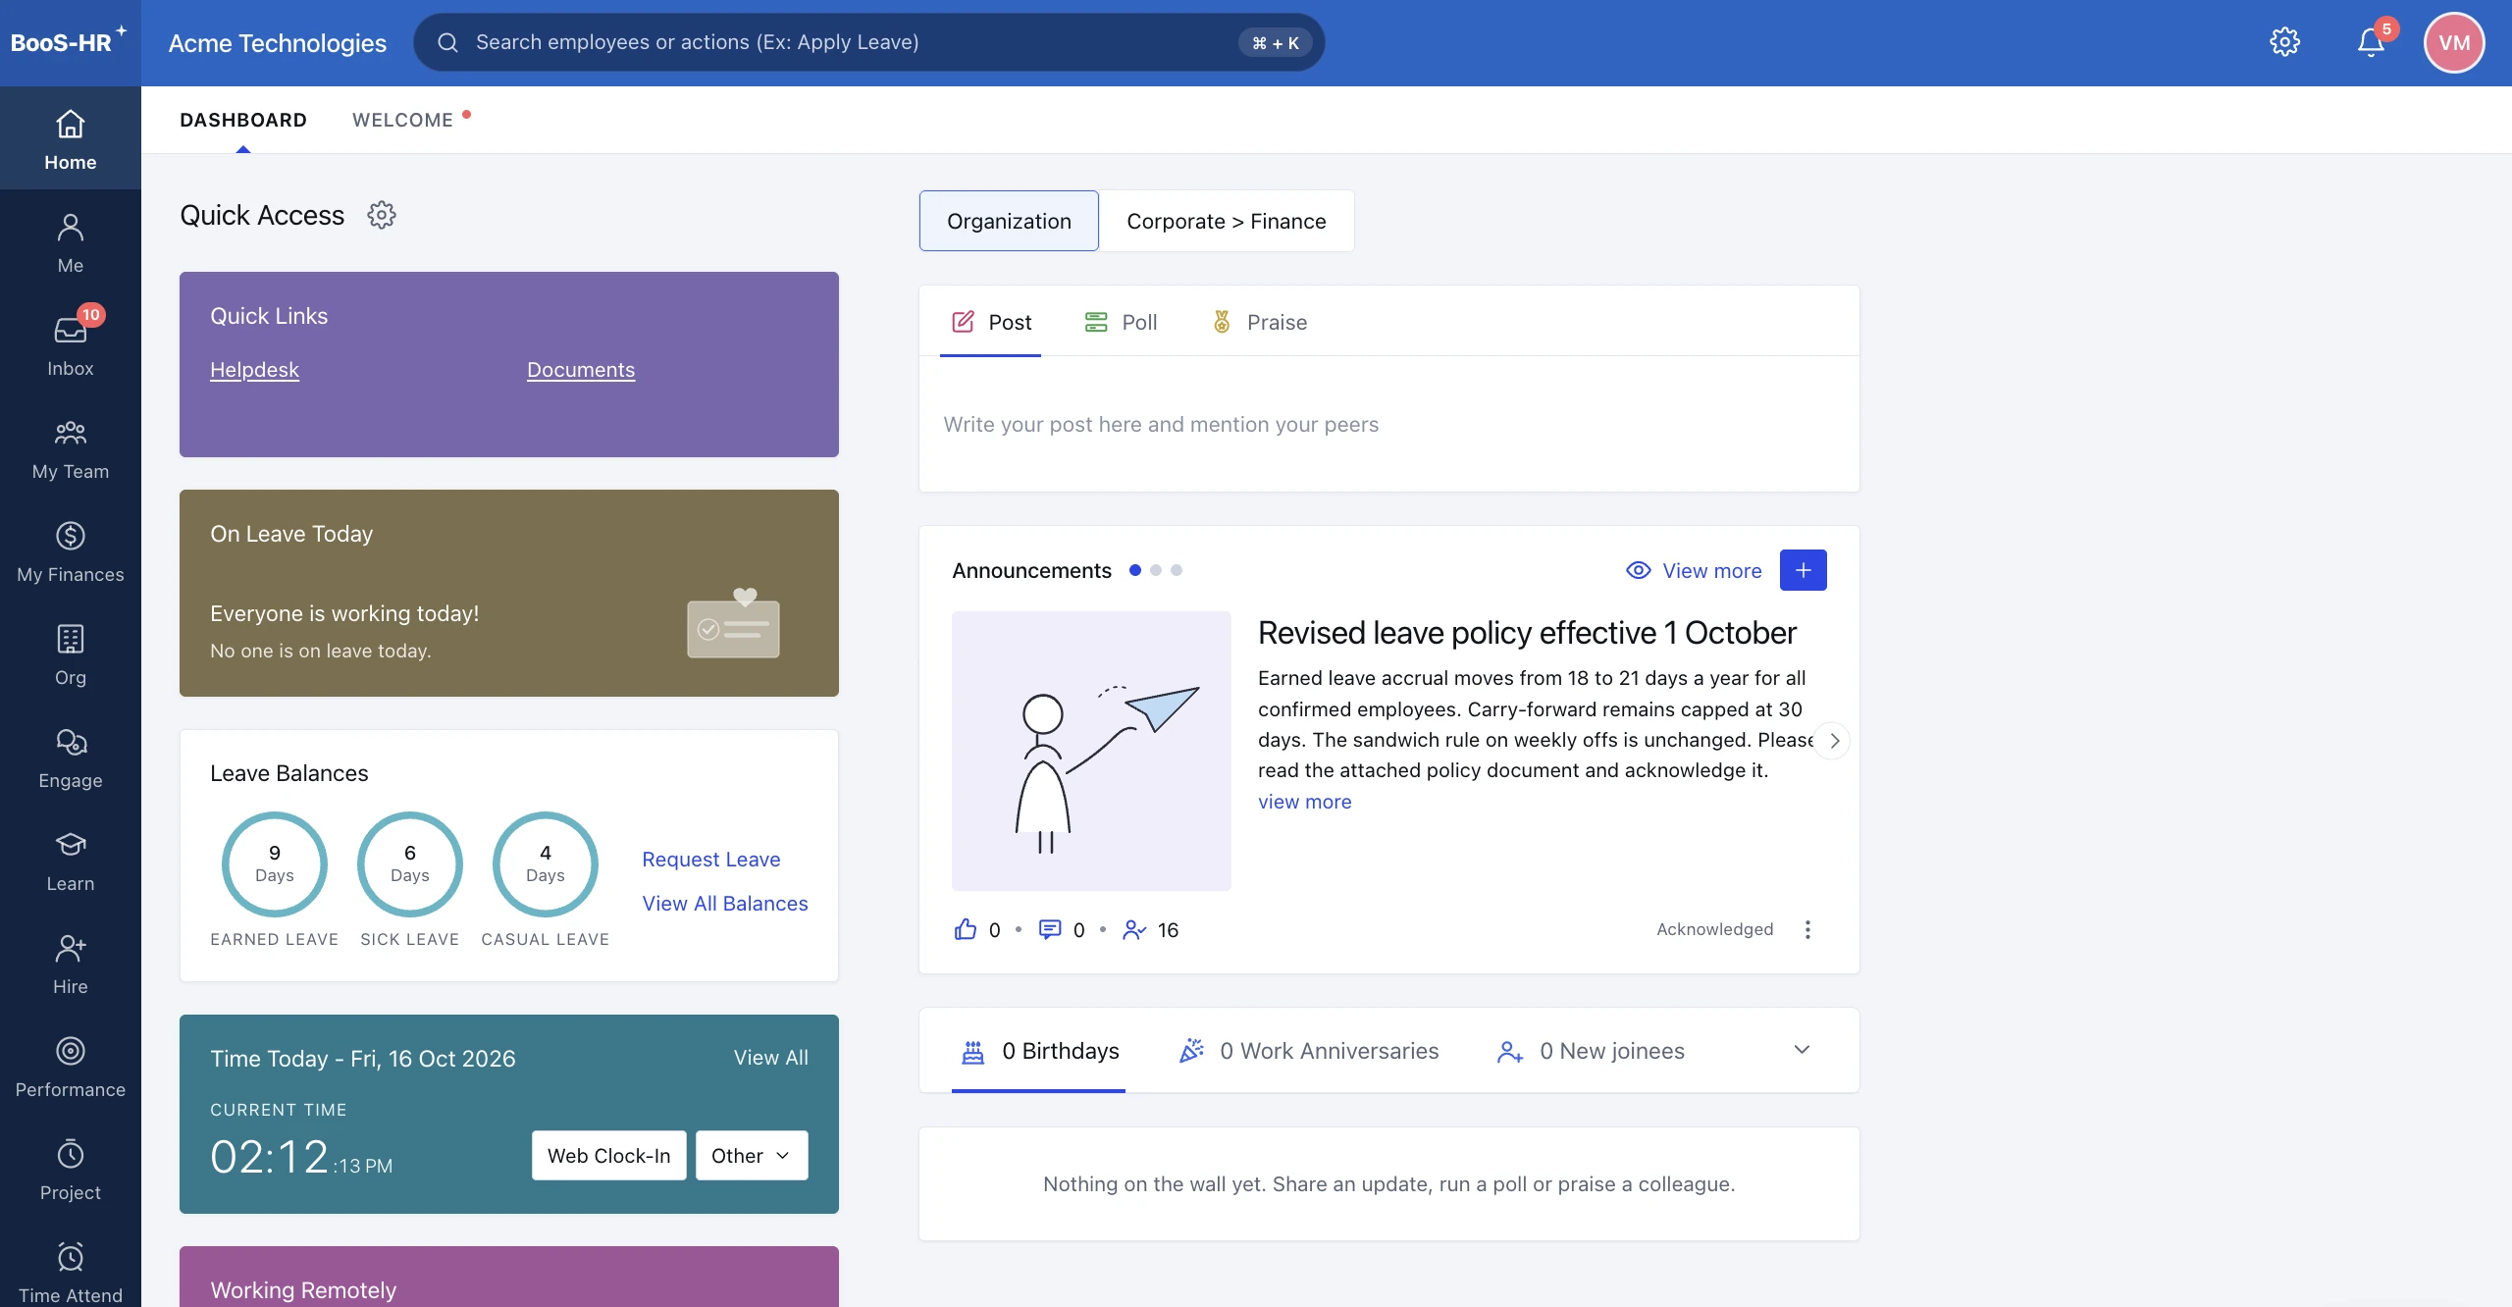Go to My Team in the sidebar
Screen dimensions: 2512x1307
click(71, 448)
